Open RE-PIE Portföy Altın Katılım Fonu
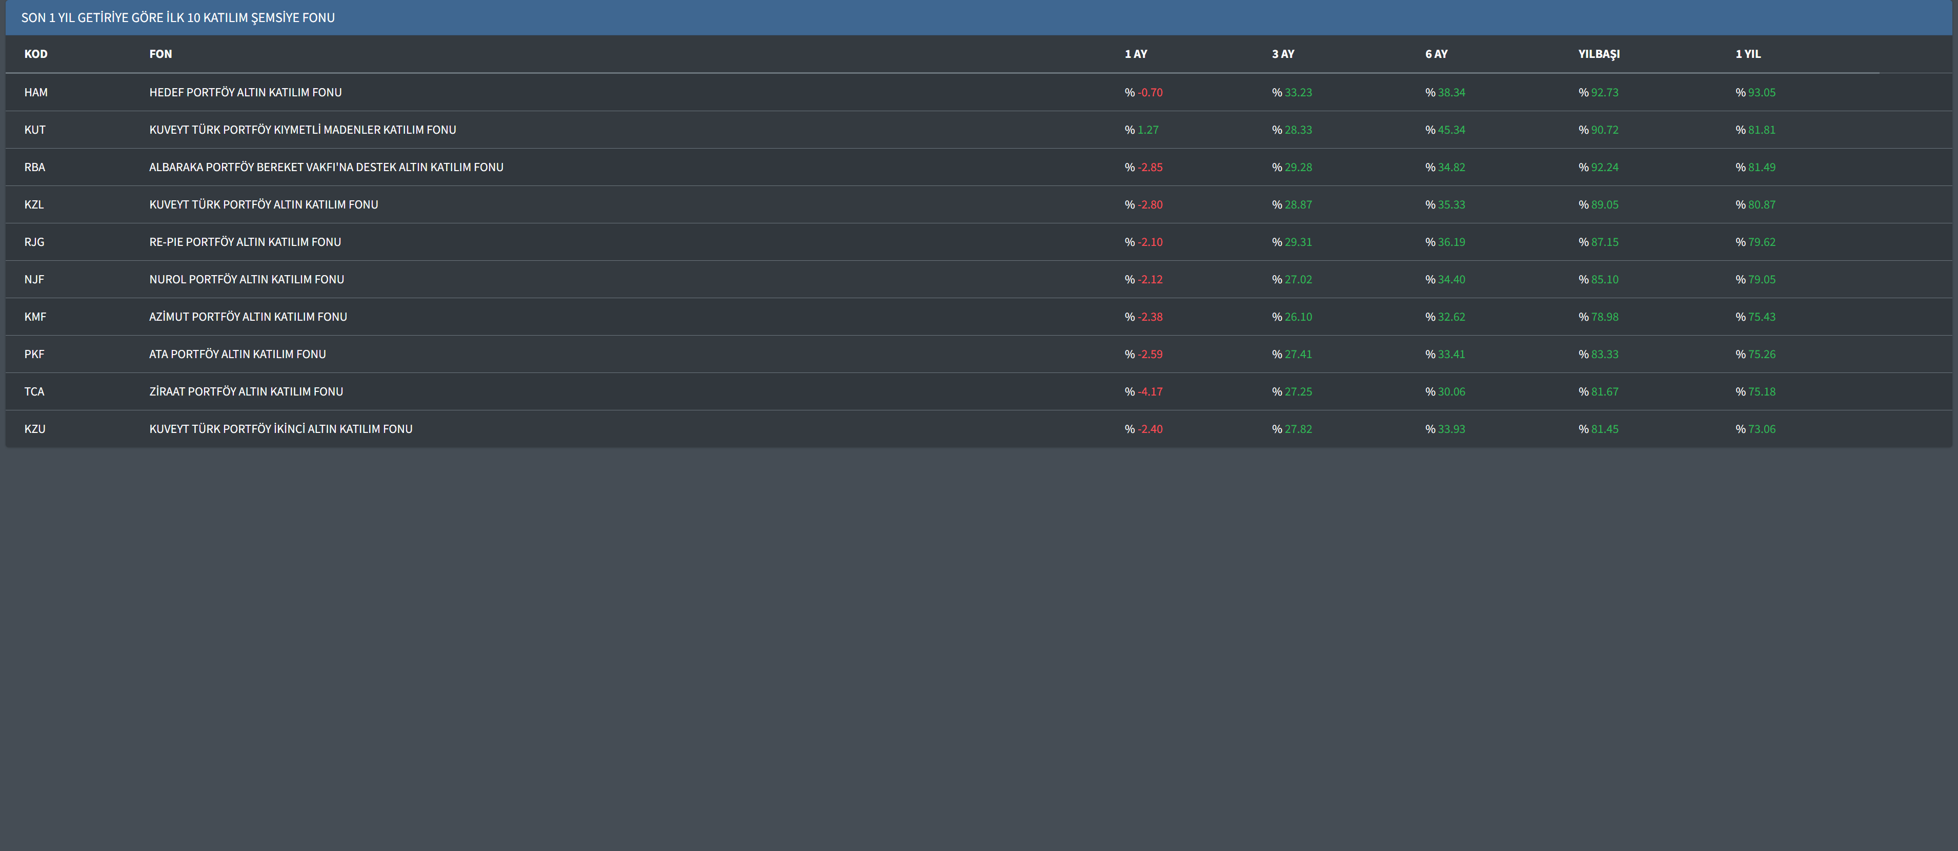The image size is (1958, 851). pos(245,242)
